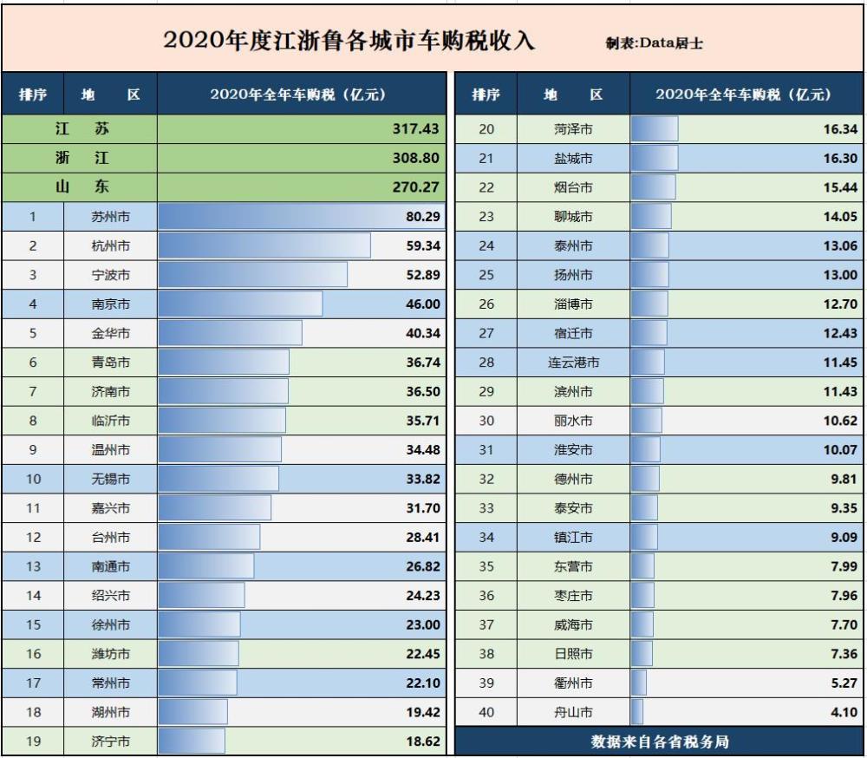Click the 淄博市 city name cell
Image resolution: width=867 pixels, height=758 pixels.
pyautogui.click(x=573, y=304)
